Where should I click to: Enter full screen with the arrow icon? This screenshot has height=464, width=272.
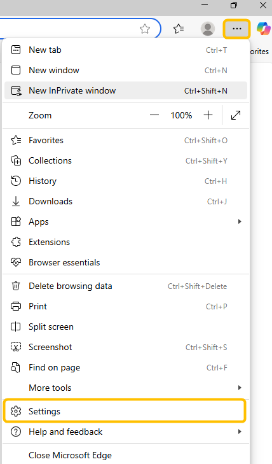236,115
